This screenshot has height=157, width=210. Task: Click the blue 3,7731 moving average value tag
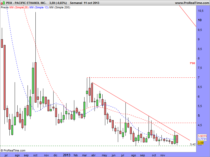(202, 139)
